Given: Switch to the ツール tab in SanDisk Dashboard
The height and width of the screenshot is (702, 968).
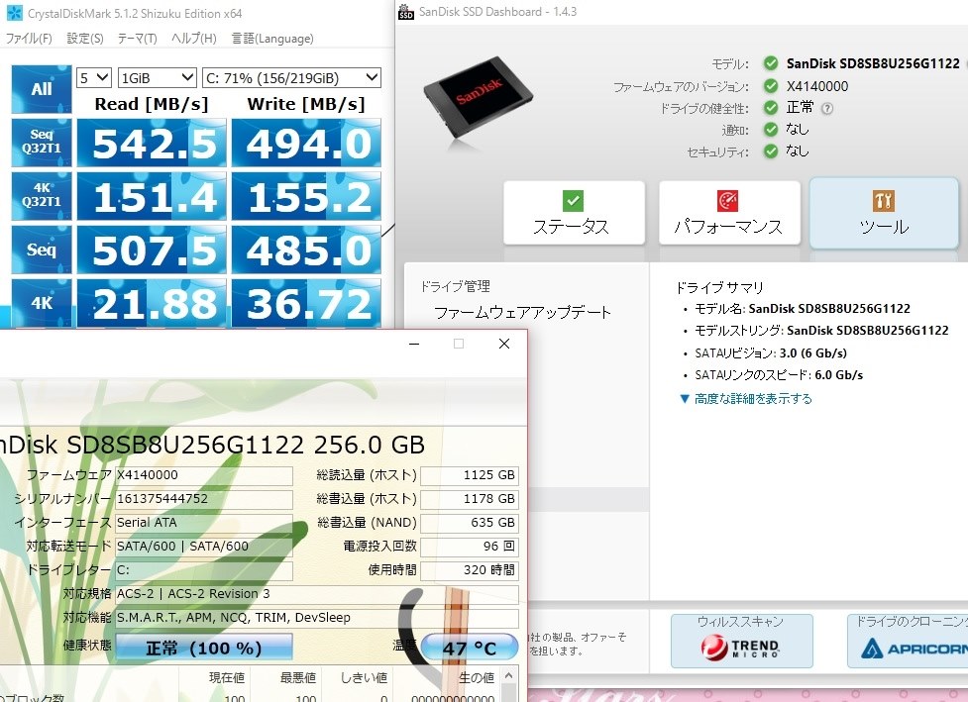Looking at the screenshot, I should coord(884,213).
